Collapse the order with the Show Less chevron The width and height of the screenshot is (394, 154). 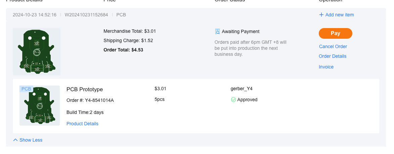tap(15, 140)
